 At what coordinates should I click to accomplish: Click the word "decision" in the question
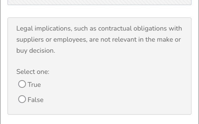pos(42,50)
